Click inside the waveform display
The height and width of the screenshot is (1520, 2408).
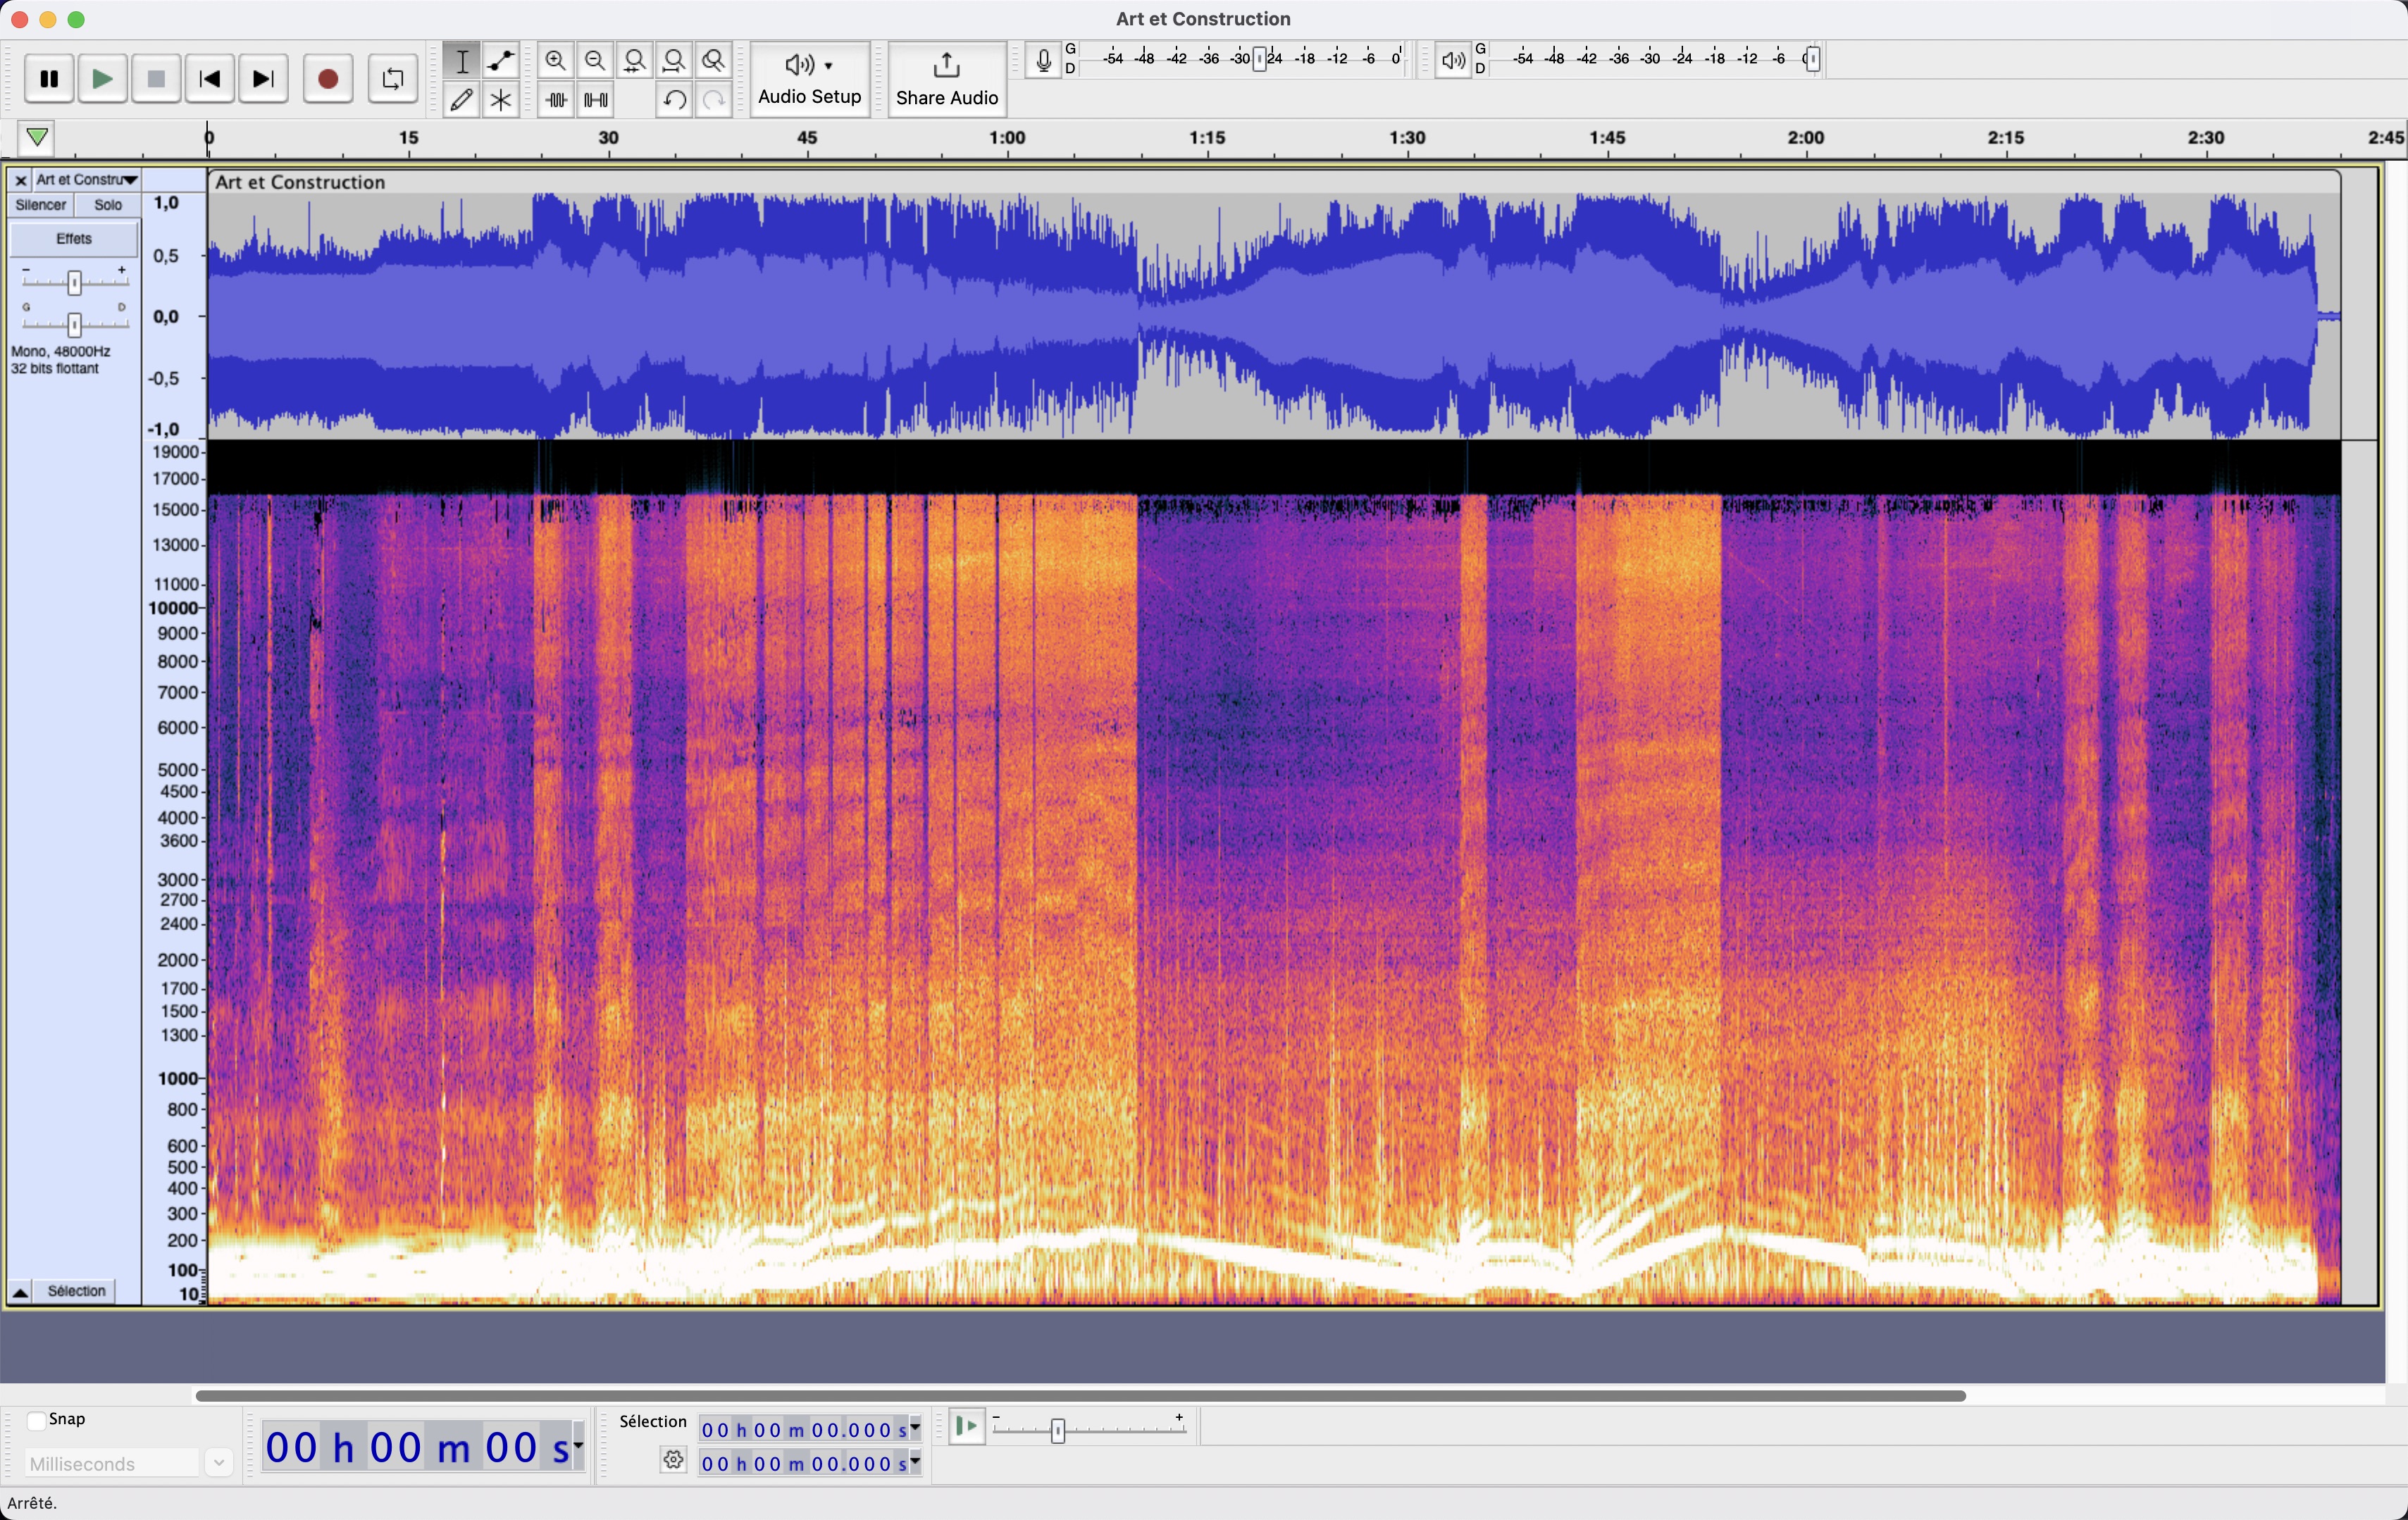(x=1272, y=316)
